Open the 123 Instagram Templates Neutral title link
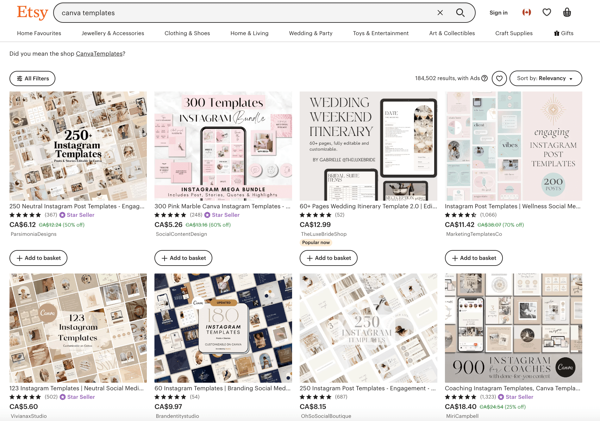 click(x=77, y=388)
